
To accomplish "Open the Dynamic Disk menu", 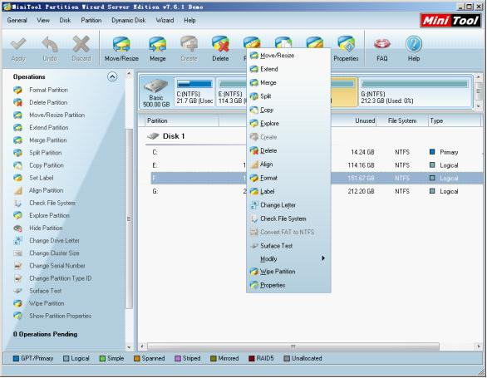I will pos(128,21).
